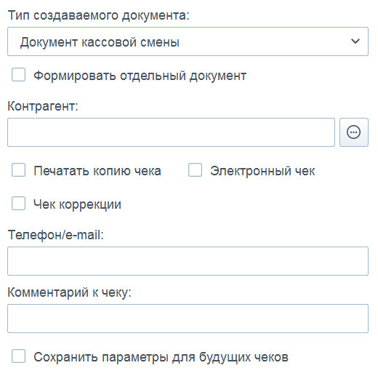Focus the Контрагент input field
378x384 pixels.
171,132
